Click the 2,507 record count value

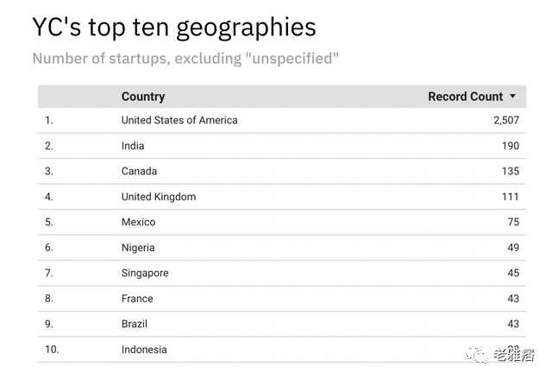pyautogui.click(x=505, y=120)
